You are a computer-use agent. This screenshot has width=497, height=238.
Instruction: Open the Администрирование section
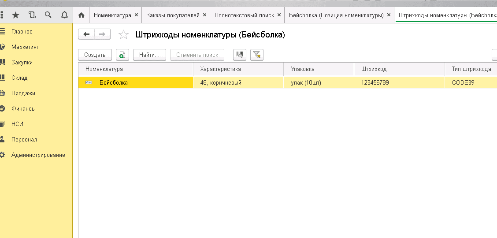(38, 155)
